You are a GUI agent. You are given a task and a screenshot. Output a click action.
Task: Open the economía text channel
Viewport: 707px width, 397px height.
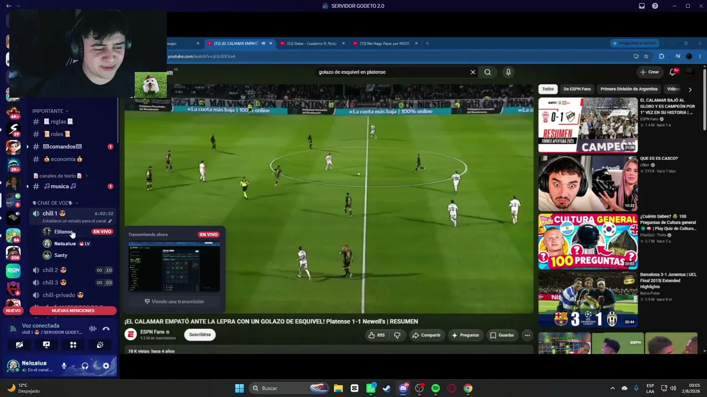72,159
